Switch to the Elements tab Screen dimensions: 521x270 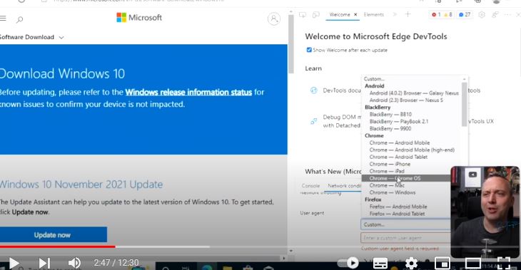click(x=374, y=14)
